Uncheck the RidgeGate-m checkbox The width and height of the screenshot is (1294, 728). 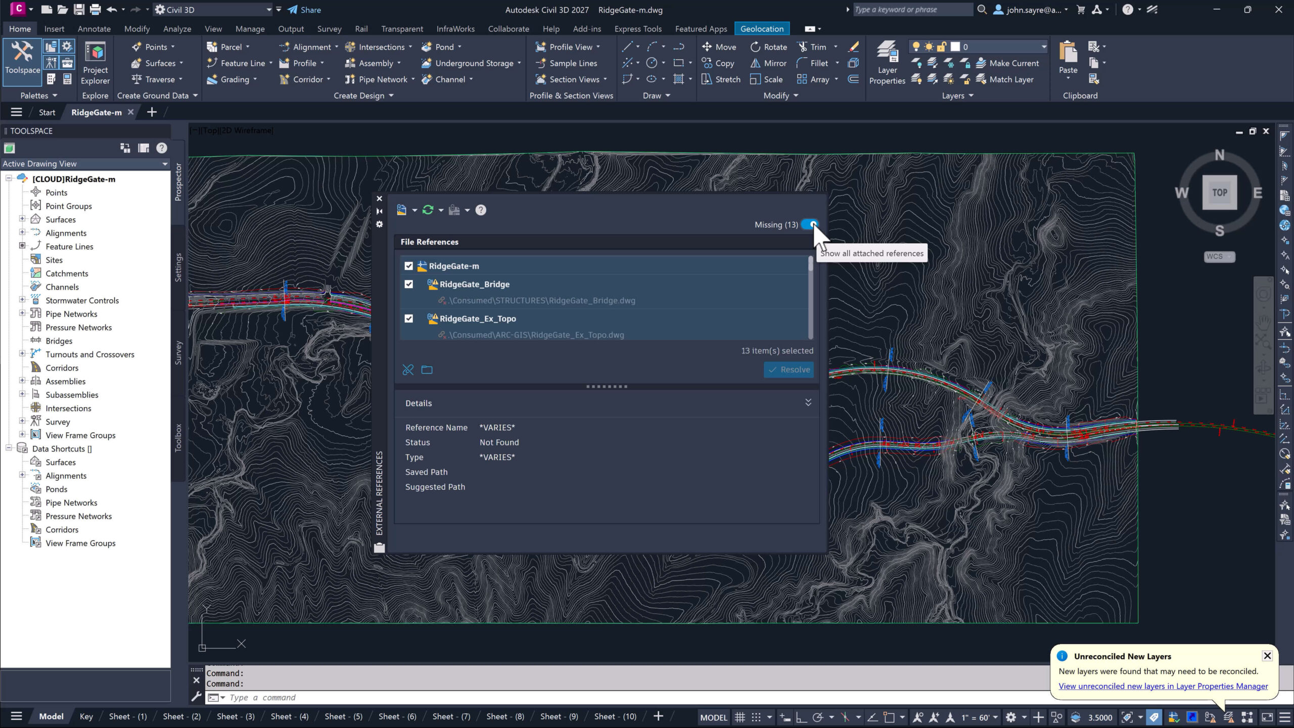point(408,266)
